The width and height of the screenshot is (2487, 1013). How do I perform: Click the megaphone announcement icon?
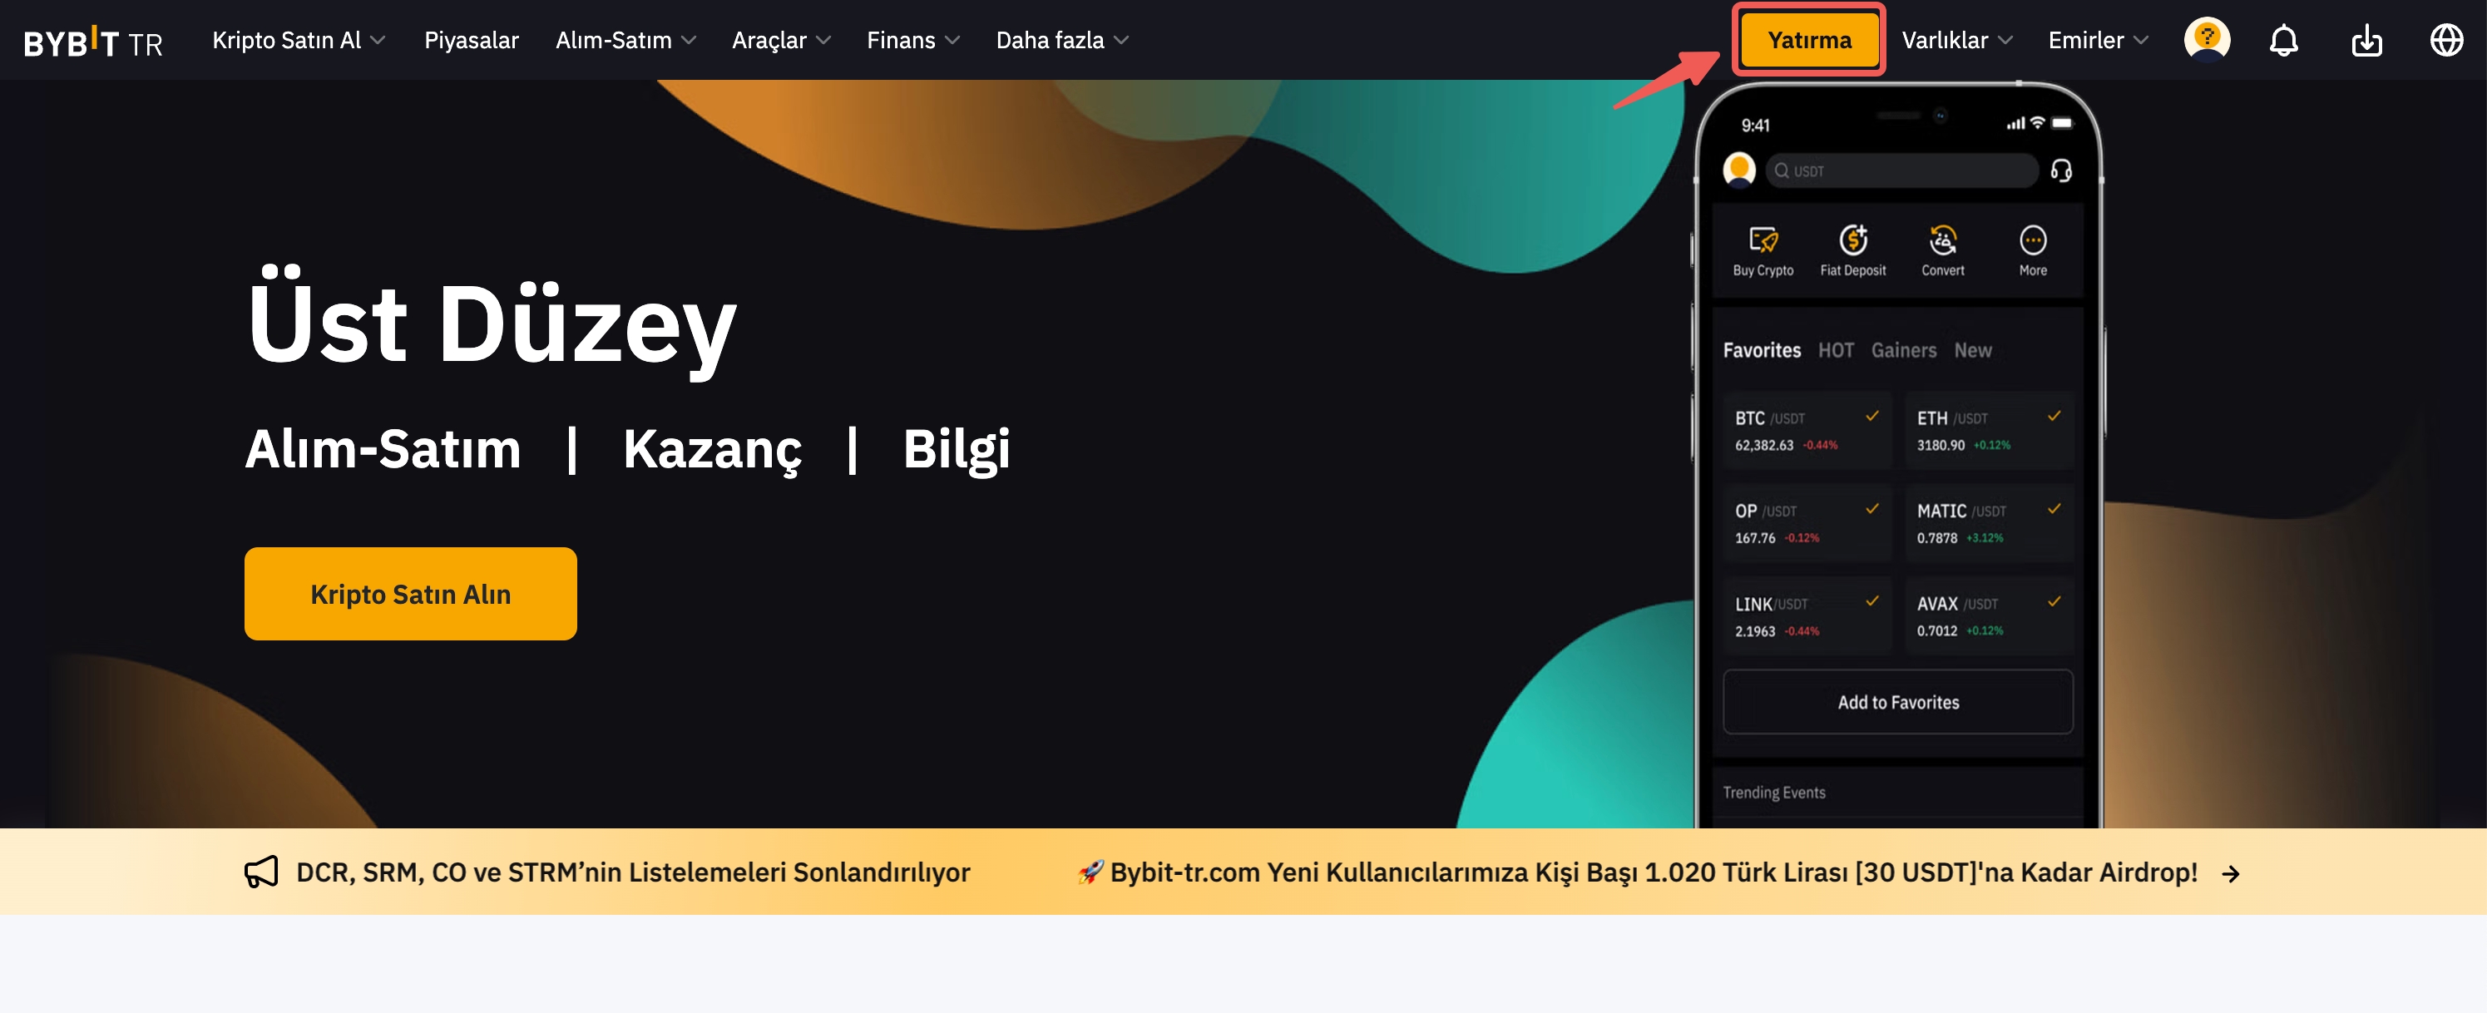(260, 872)
